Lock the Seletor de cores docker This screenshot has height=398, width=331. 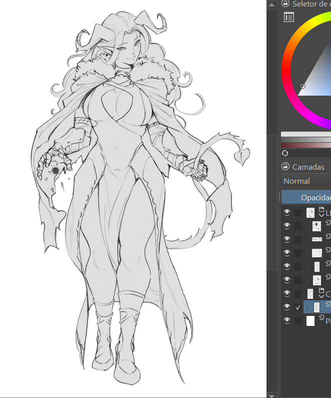(x=285, y=4)
